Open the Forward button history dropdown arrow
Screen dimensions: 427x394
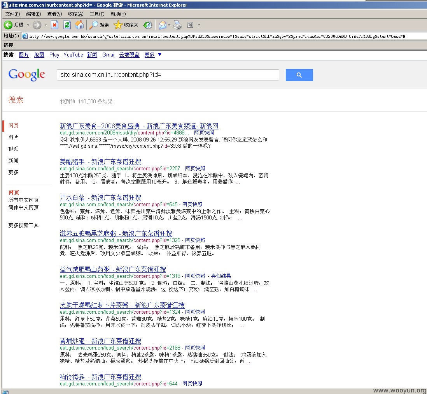click(x=45, y=25)
